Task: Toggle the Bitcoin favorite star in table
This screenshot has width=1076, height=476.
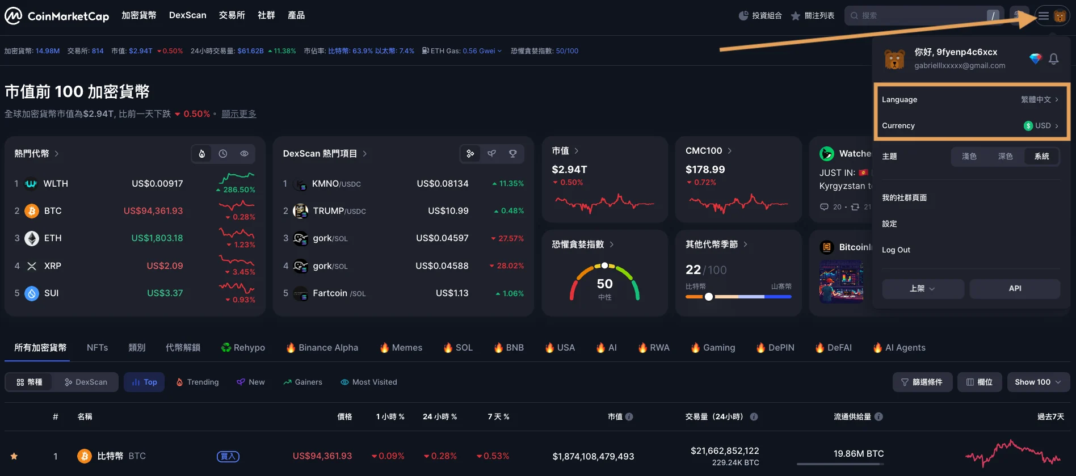Action: (x=14, y=456)
